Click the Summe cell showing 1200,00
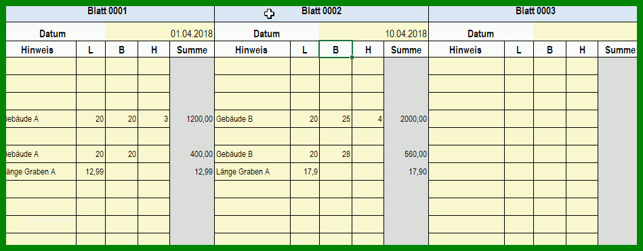643x251 pixels. [192, 119]
